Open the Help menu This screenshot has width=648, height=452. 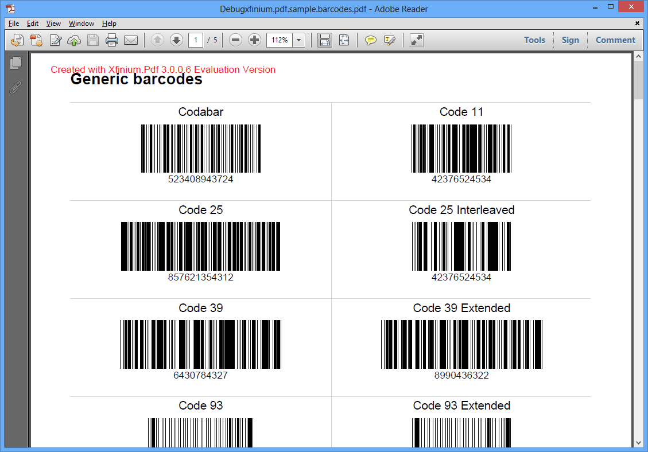click(109, 24)
